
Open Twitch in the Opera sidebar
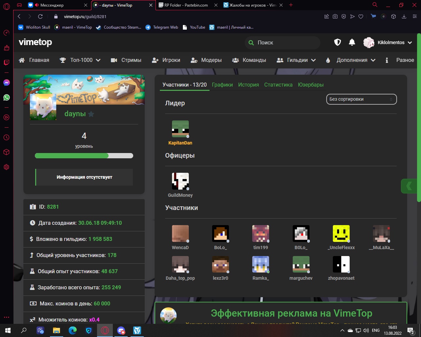[x=7, y=63]
